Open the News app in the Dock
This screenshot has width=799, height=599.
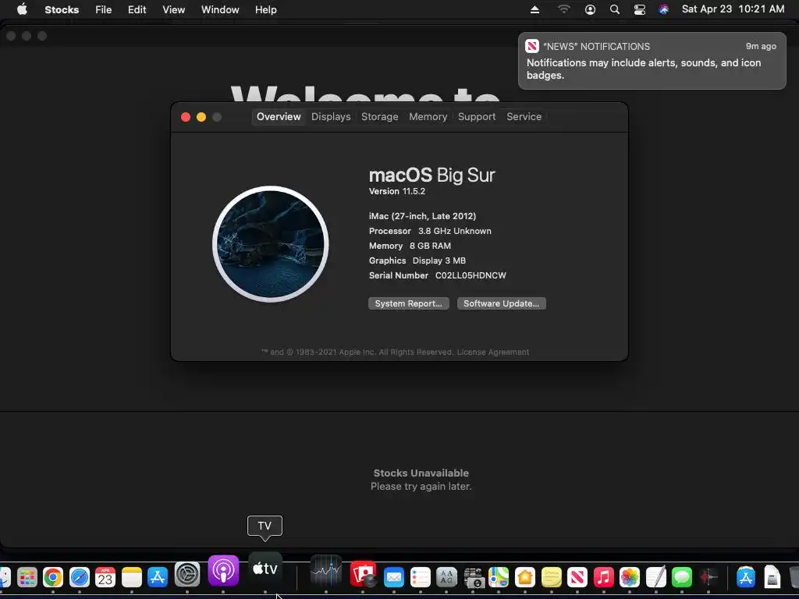(577, 578)
